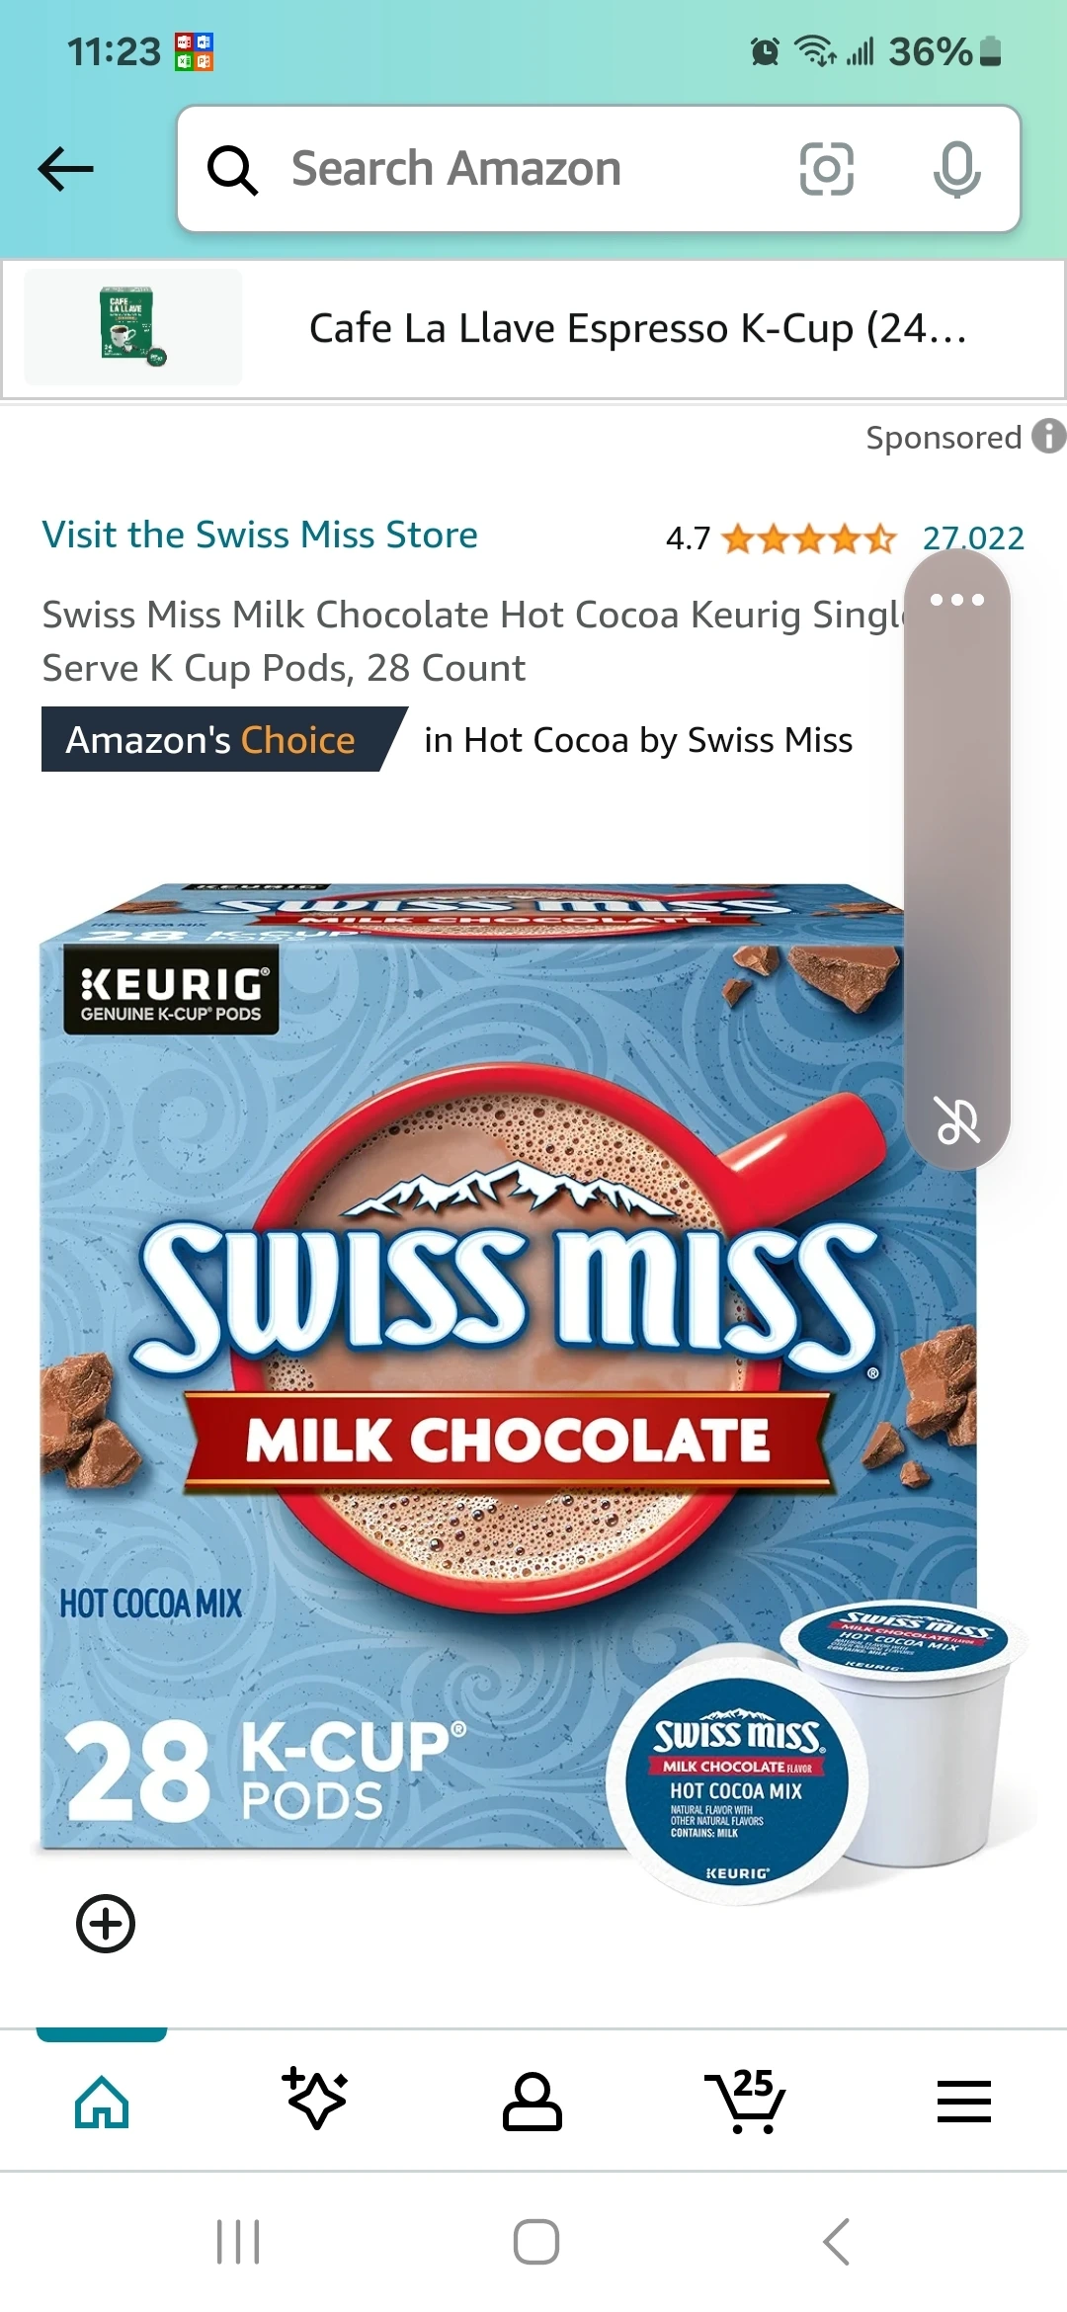Tap the Android recent apps button
This screenshot has width=1067, height=2312.
click(238, 2241)
